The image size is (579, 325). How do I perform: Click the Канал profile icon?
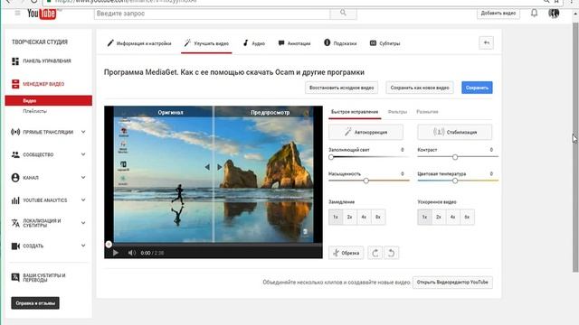coord(15,178)
